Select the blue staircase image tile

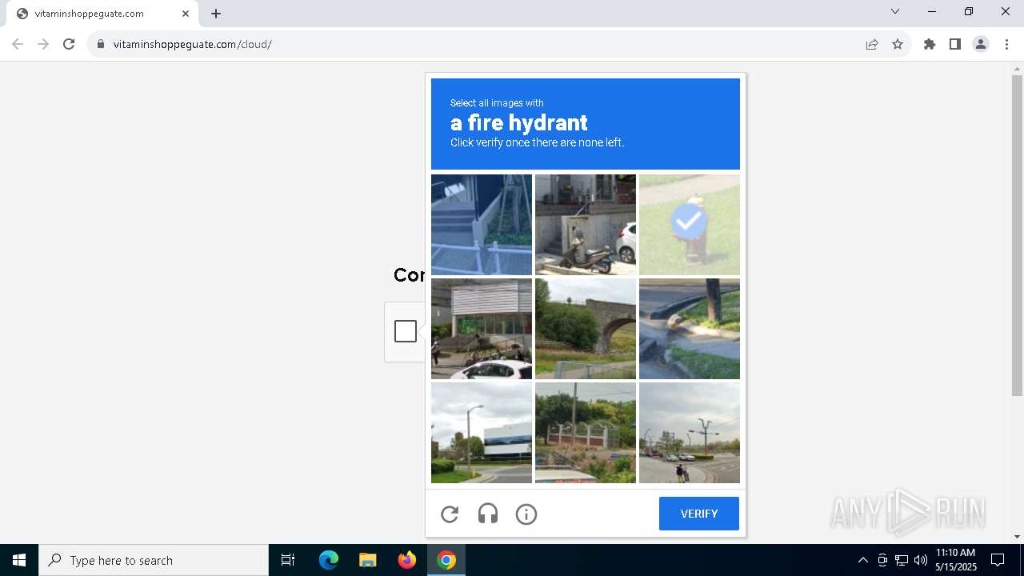482,225
